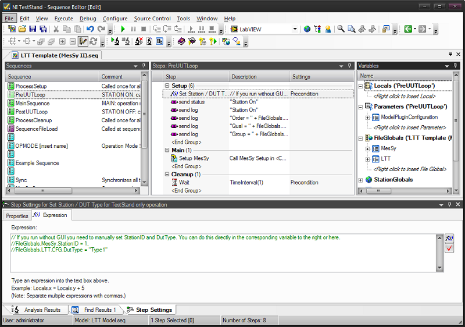Click the green Navigate Back arrow
Image resolution: width=465 pixels, height=327 pixels.
tap(408, 29)
